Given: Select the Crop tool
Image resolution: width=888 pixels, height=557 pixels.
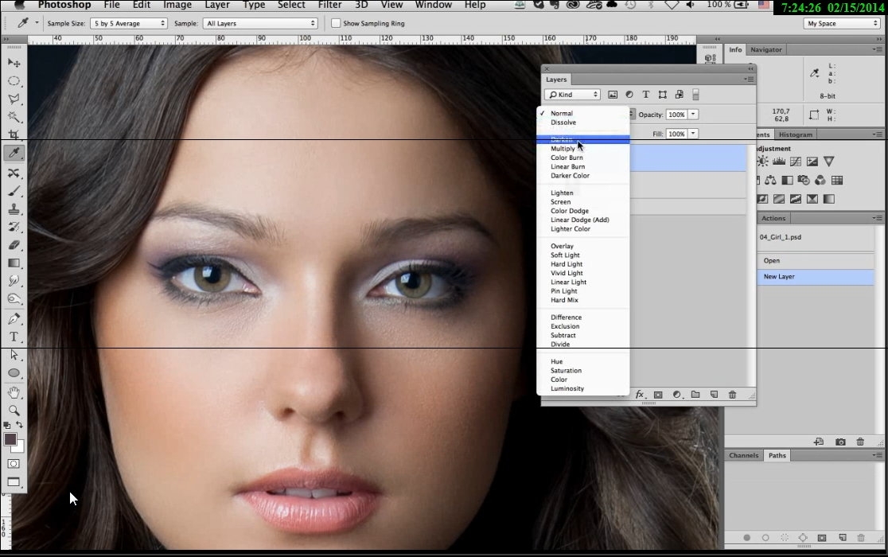Looking at the screenshot, I should [14, 134].
